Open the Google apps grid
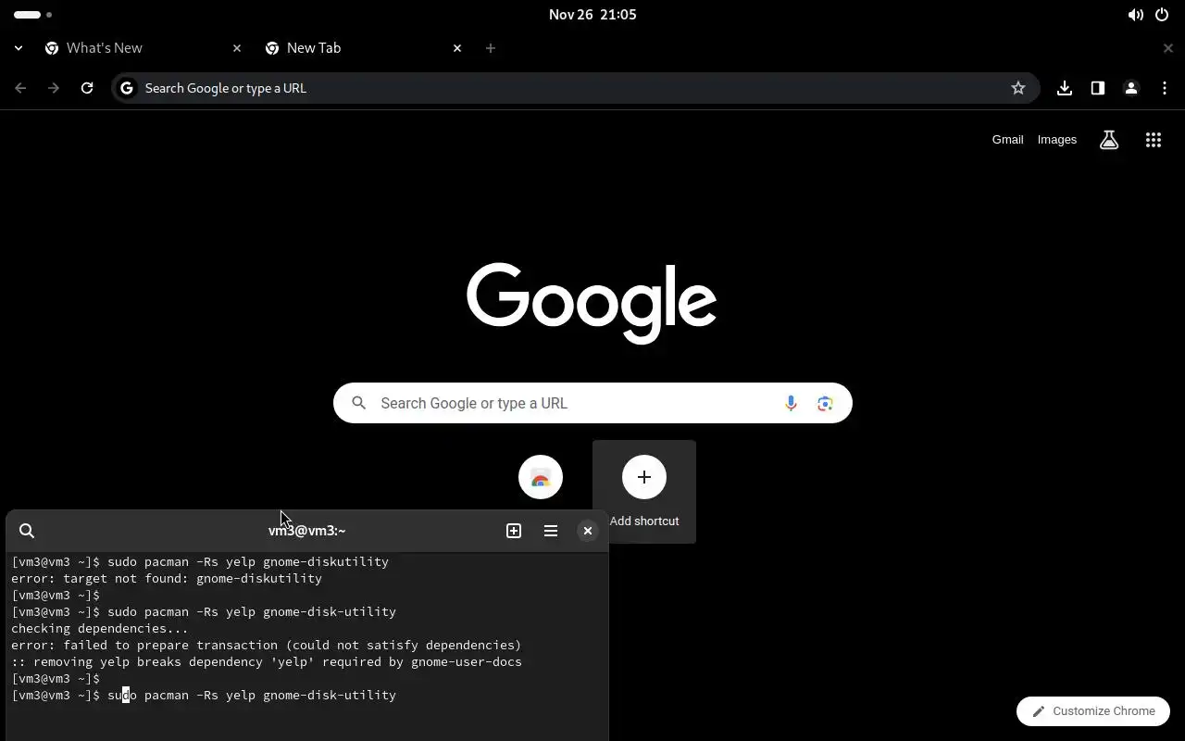Image resolution: width=1185 pixels, height=741 pixels. click(x=1154, y=140)
